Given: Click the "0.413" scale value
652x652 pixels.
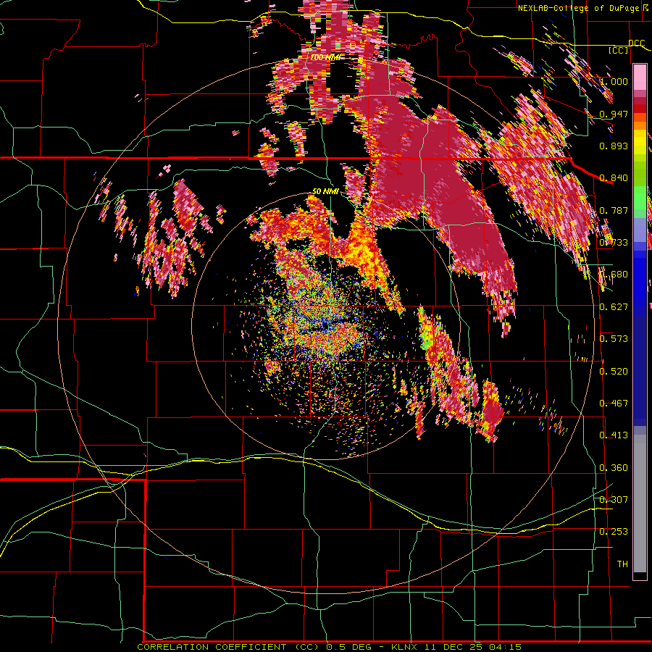Looking at the screenshot, I should (614, 435).
